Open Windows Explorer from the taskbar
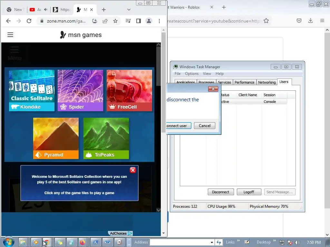This screenshot has height=247, width=330. click(23, 242)
